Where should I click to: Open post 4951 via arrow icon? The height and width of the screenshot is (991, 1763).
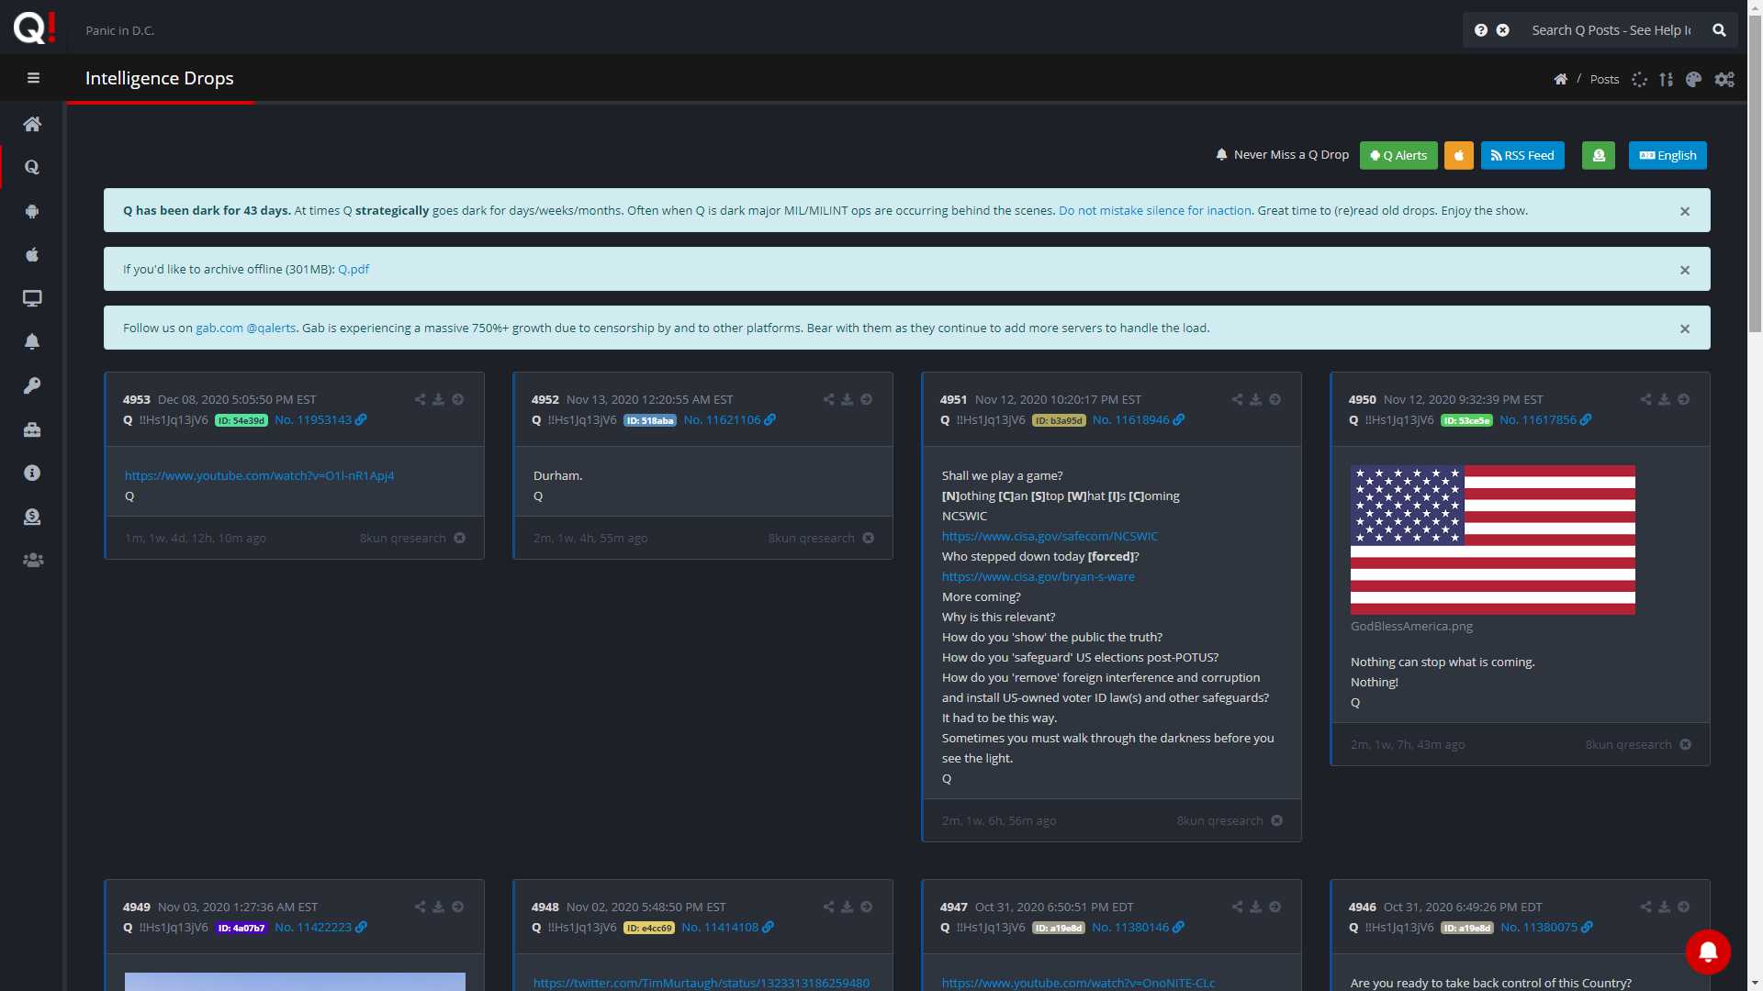click(x=1275, y=399)
